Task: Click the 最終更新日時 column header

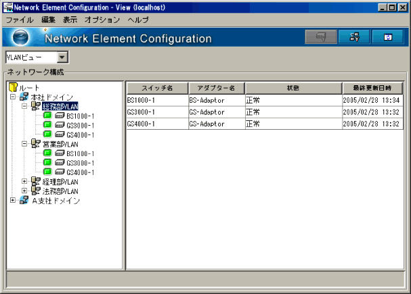Action: [372, 88]
